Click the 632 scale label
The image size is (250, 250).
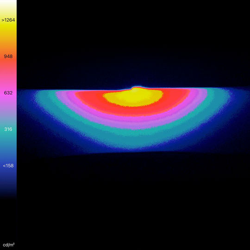8,93
